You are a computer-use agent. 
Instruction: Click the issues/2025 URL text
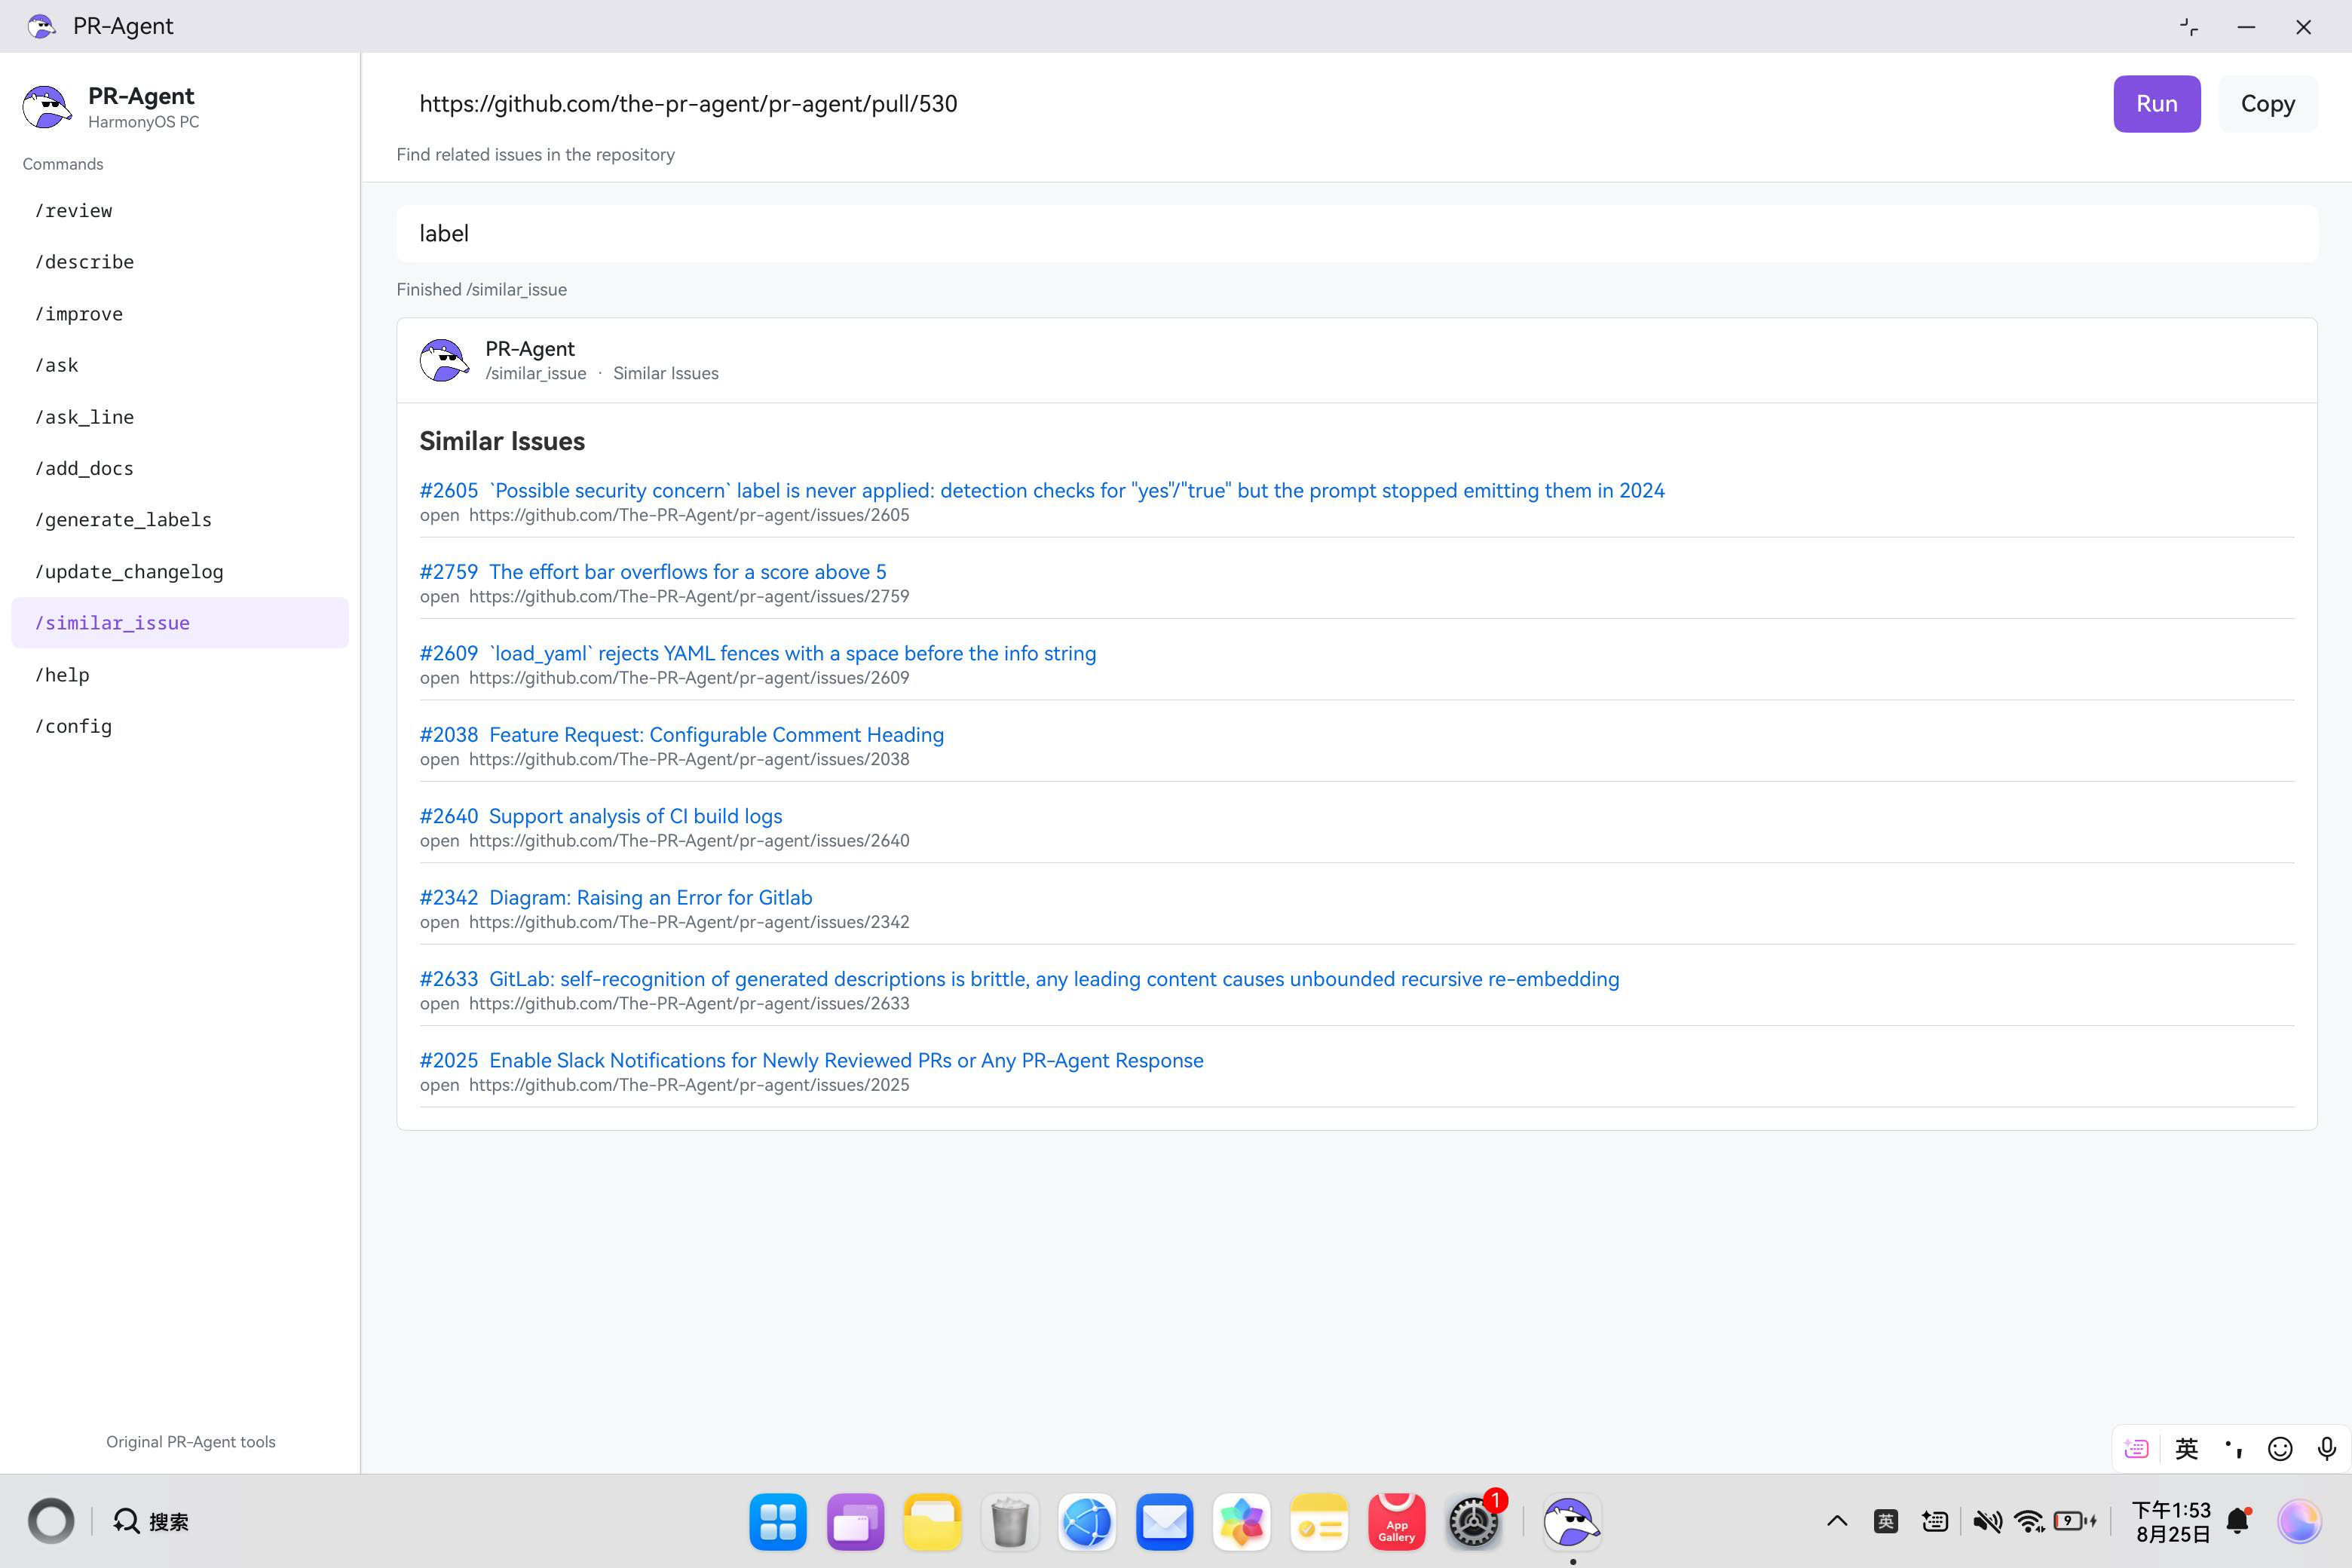tap(689, 1085)
